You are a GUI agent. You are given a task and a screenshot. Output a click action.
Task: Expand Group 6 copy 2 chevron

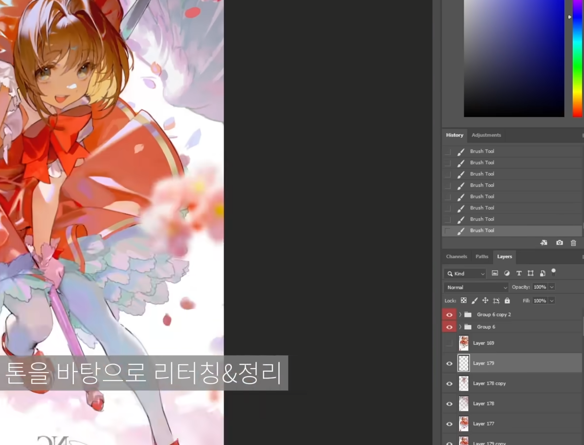[x=461, y=315]
